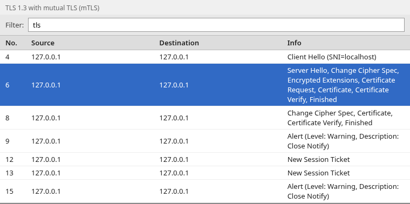Click the No. column header

pos(11,43)
